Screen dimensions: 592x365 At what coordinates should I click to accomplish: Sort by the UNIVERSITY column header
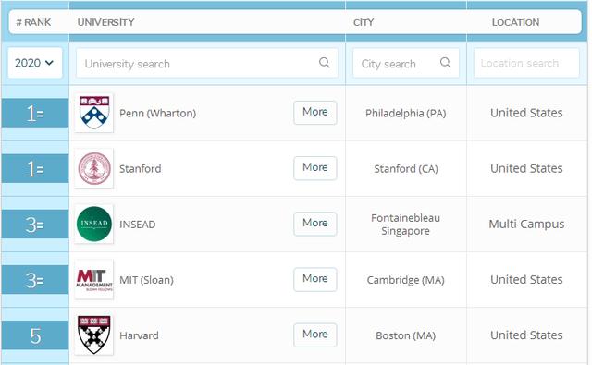[x=105, y=22]
